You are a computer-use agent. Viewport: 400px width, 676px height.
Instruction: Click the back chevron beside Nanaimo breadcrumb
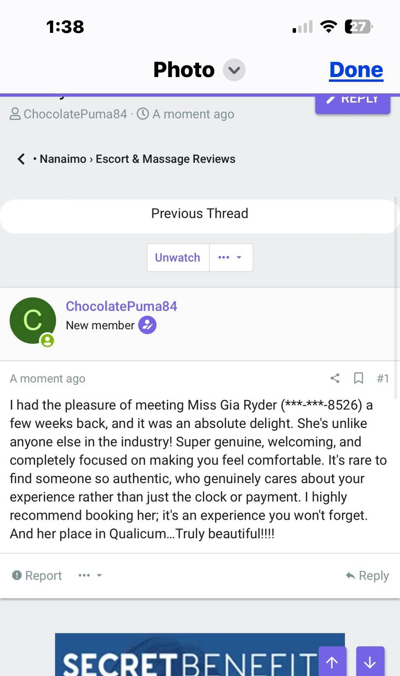[21, 159]
